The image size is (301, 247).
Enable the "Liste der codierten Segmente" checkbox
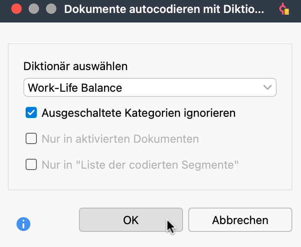click(31, 164)
